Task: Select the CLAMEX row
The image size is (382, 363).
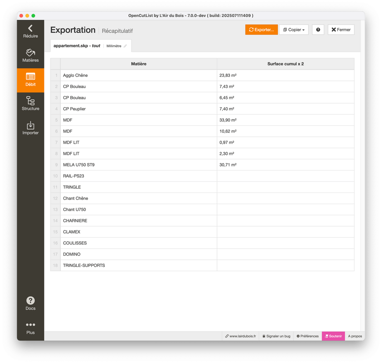Action: (x=202, y=232)
